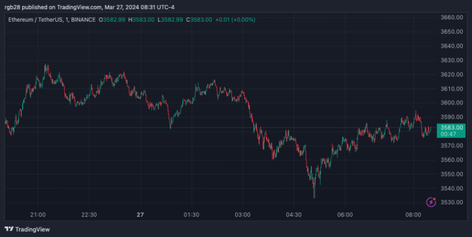Image resolution: width=472 pixels, height=237 pixels.
Task: Click the purple lightning bolt icon
Action: coord(431,202)
